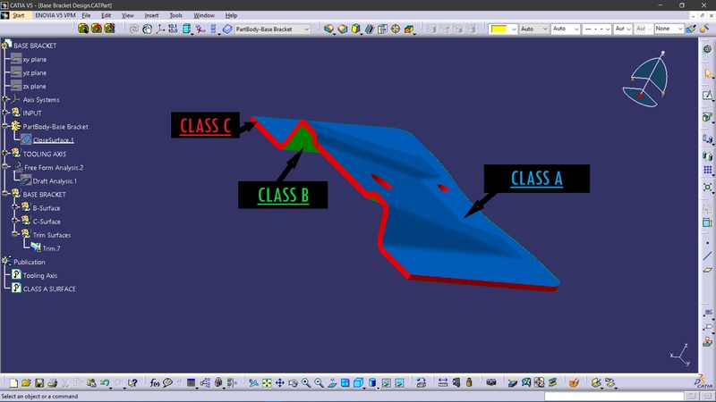Screen dimensions: 716x402
Task: Expand the INPUT tree node
Action: 5,113
